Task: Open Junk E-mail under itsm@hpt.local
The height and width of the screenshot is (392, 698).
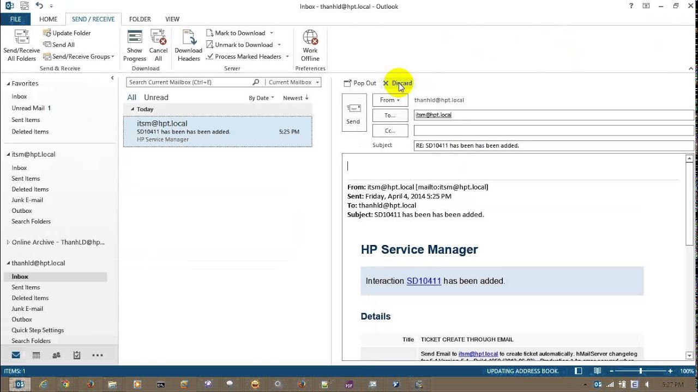Action: [x=27, y=200]
